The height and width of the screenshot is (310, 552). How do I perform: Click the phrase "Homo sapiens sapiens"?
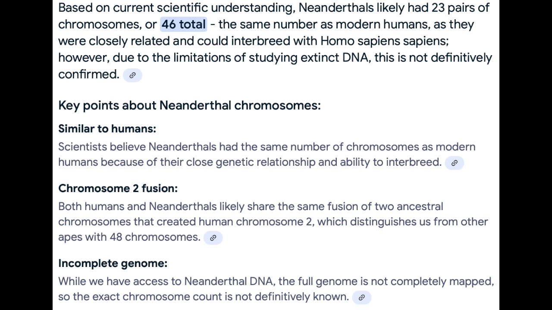pos(384,41)
